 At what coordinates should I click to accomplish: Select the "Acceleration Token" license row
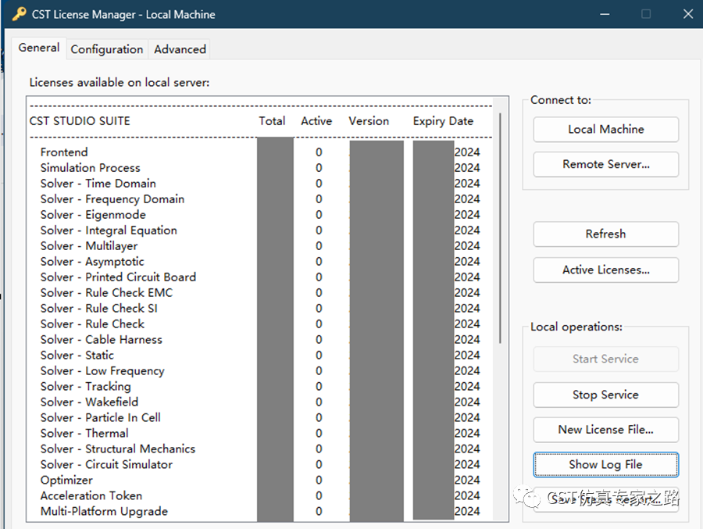(260, 496)
